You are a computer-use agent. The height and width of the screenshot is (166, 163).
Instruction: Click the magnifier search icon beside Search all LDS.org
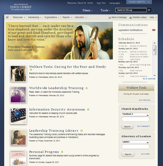point(149,10)
